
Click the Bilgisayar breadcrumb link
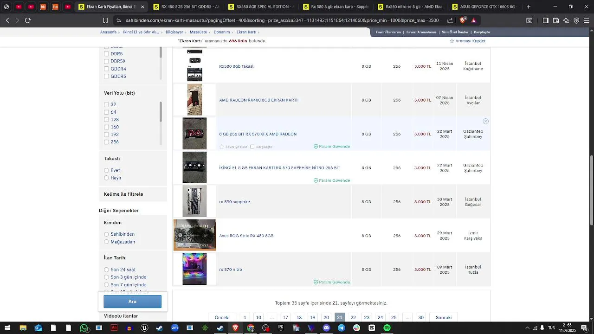tap(174, 32)
